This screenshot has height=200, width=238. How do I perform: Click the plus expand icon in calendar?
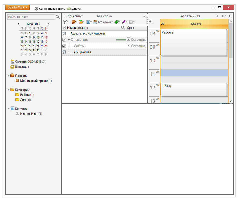click(x=150, y=21)
